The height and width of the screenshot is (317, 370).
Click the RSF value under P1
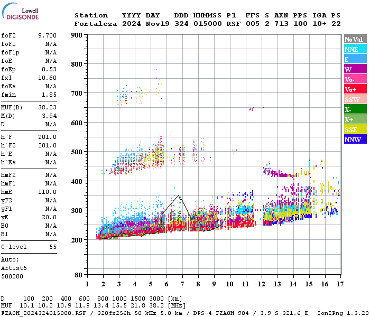234,24
